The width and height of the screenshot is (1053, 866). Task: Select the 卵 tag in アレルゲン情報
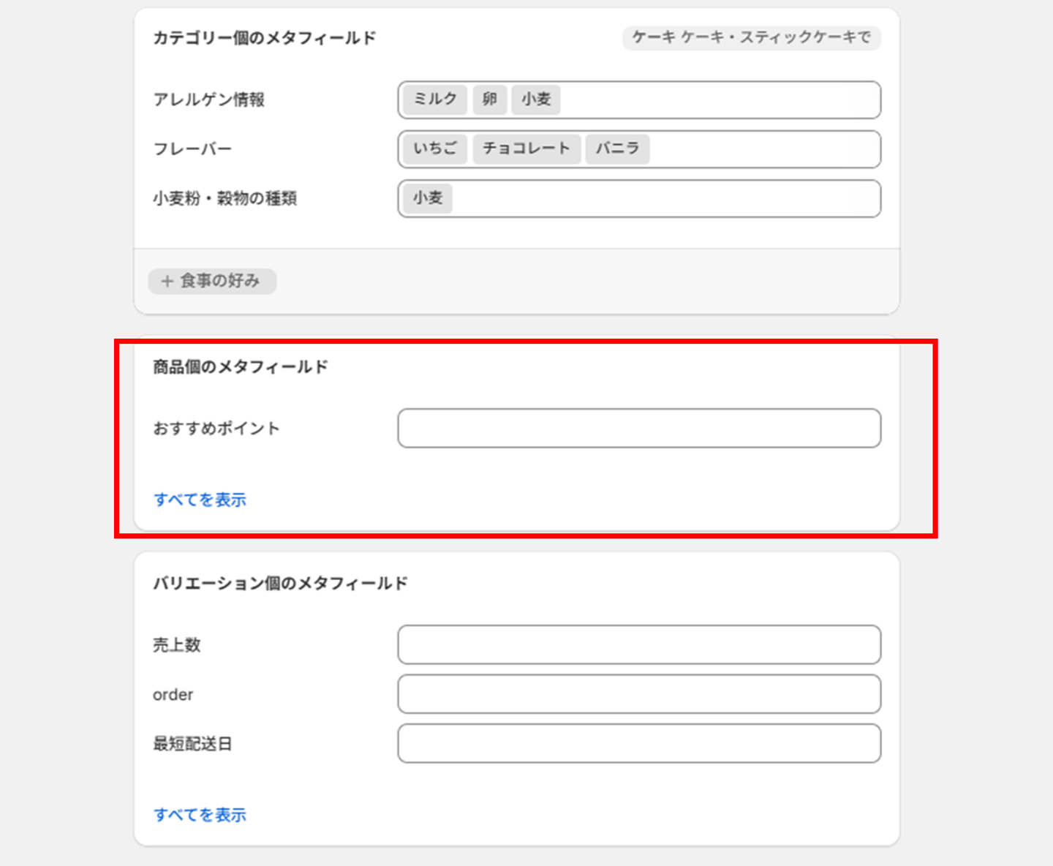pyautogui.click(x=489, y=99)
